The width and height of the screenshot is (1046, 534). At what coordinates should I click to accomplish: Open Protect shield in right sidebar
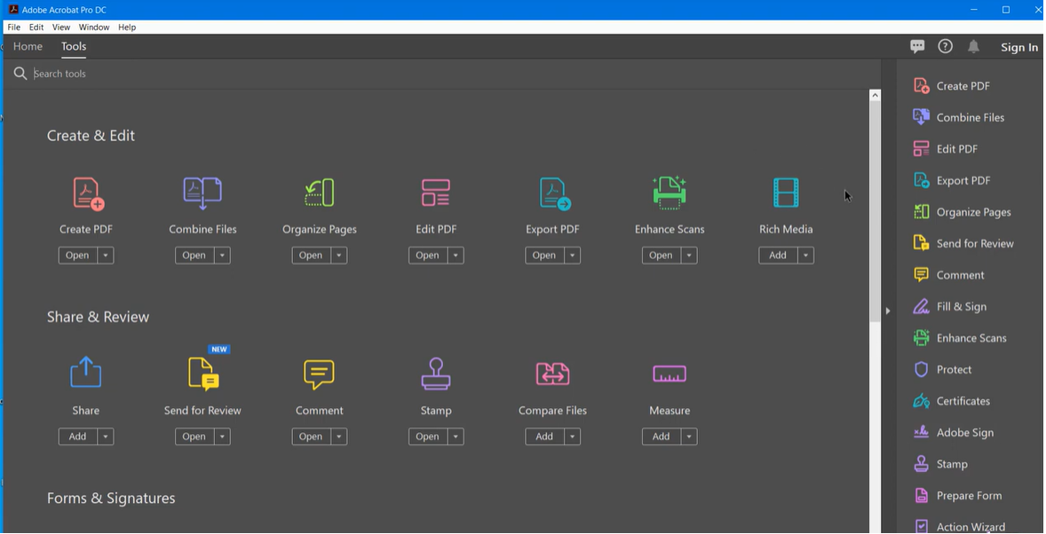coord(942,369)
